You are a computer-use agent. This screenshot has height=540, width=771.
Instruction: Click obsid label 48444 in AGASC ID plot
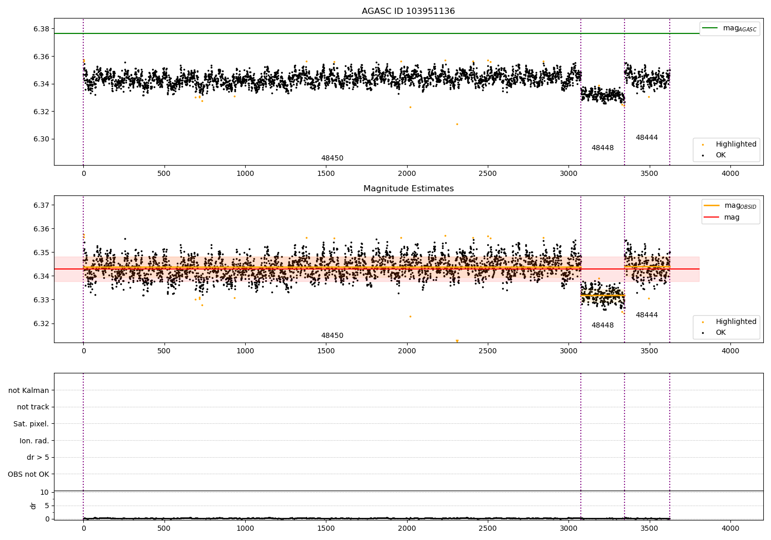pos(647,138)
